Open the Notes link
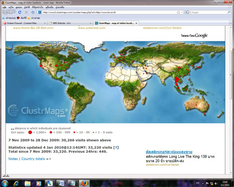Screen dimensions: 234x187 [x=13, y=159]
